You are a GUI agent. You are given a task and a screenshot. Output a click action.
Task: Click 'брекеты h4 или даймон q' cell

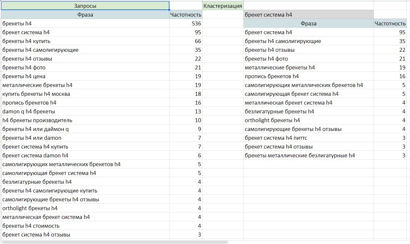pos(85,129)
